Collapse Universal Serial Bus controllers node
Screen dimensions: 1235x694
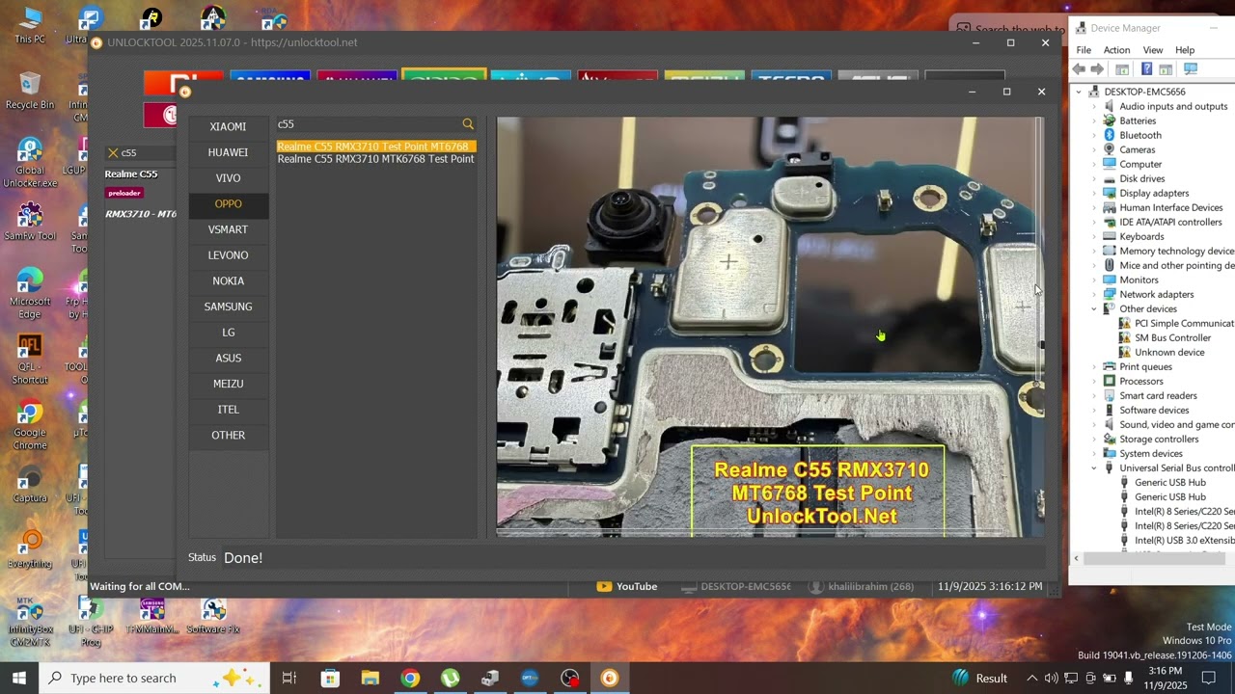coord(1094,467)
